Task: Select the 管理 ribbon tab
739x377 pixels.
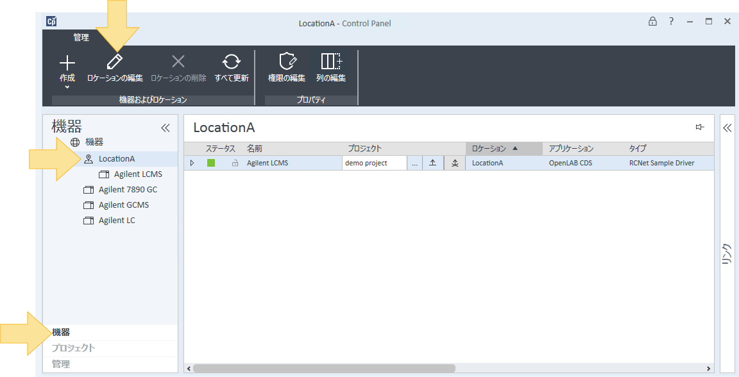Action: [81, 38]
